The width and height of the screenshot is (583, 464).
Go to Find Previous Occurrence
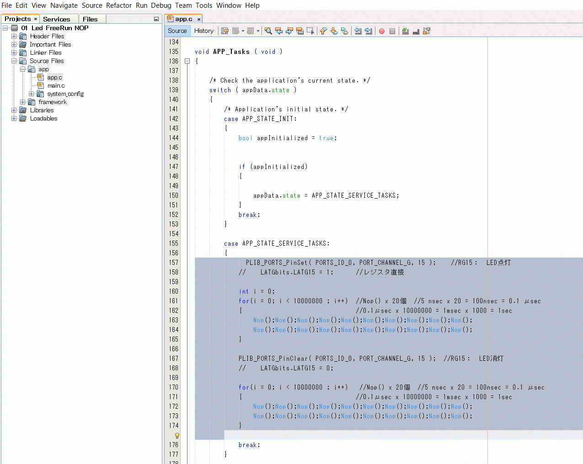(x=279, y=31)
